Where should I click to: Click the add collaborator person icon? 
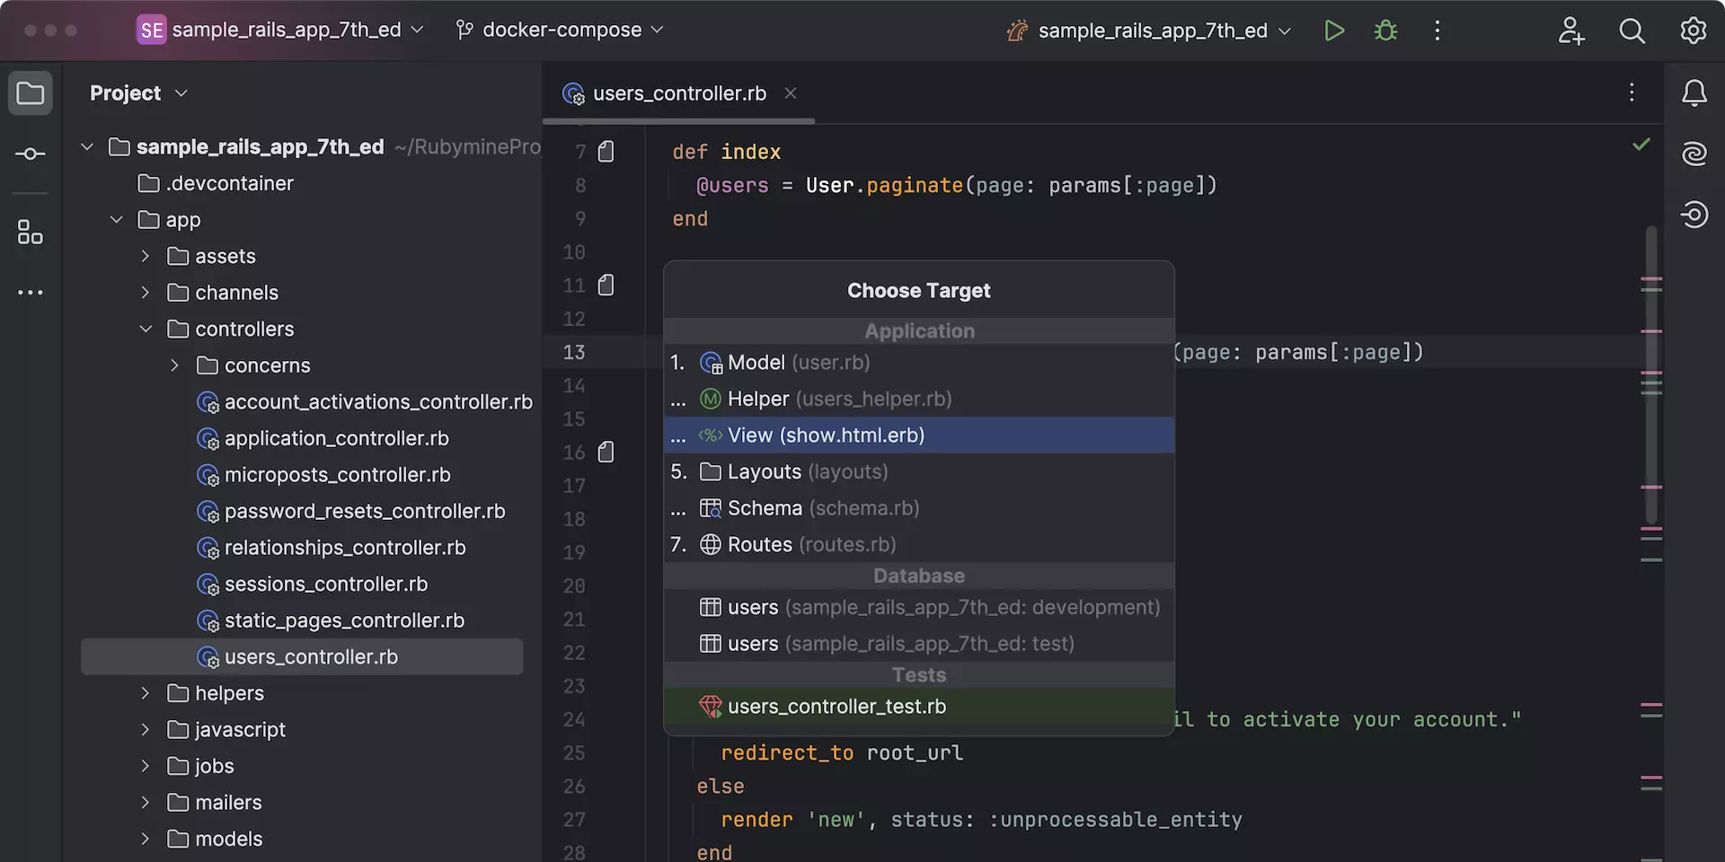coord(1570,31)
